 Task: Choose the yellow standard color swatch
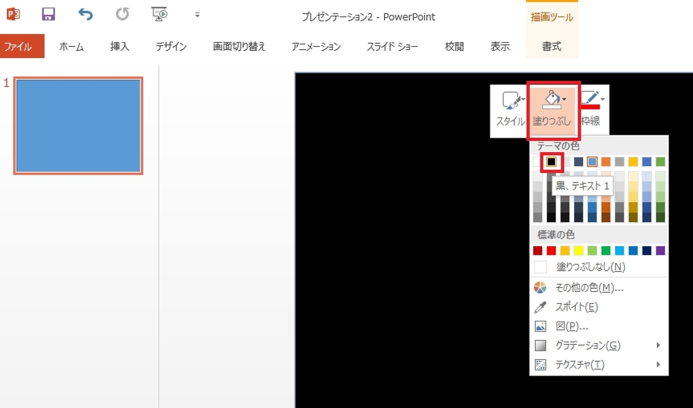pos(579,251)
